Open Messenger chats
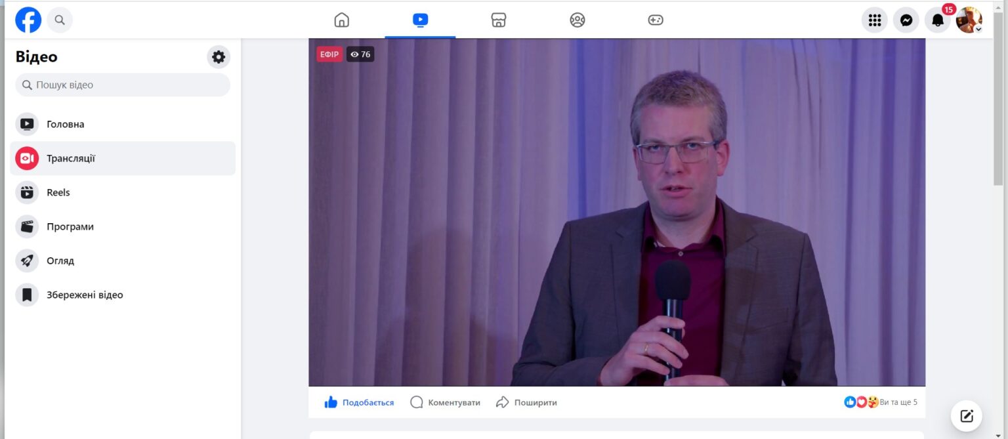This screenshot has width=1008, height=439. 906,20
